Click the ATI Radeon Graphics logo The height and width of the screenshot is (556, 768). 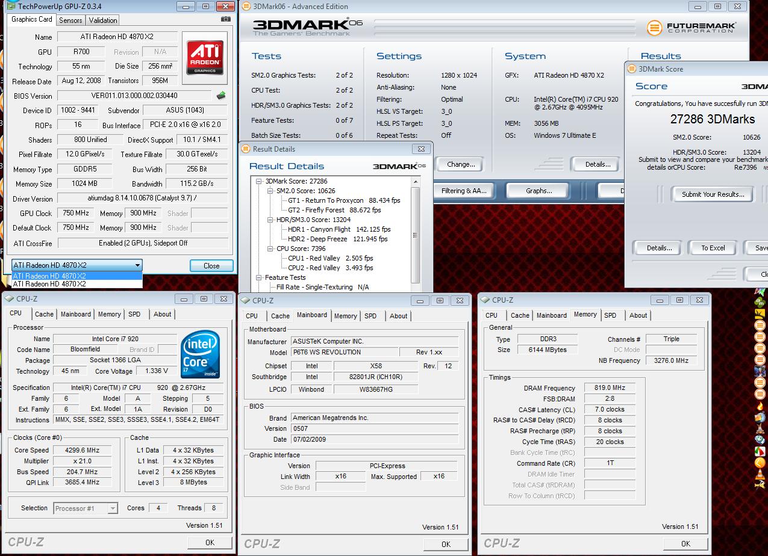pyautogui.click(x=205, y=57)
